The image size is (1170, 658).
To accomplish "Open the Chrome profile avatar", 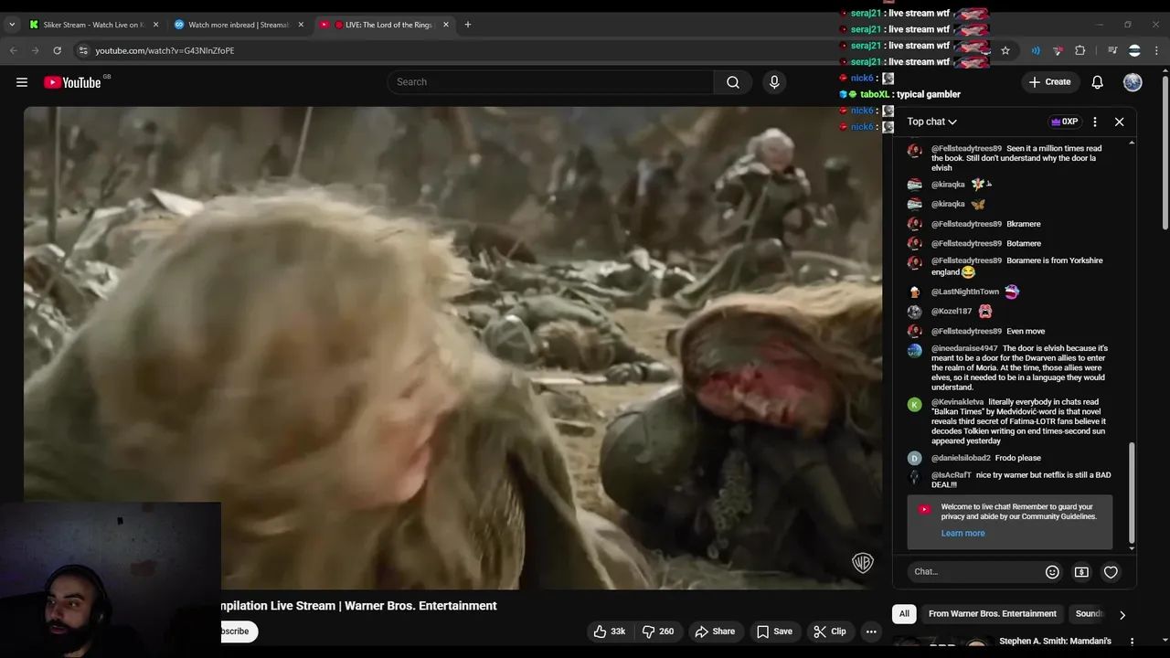I will click(x=1134, y=50).
